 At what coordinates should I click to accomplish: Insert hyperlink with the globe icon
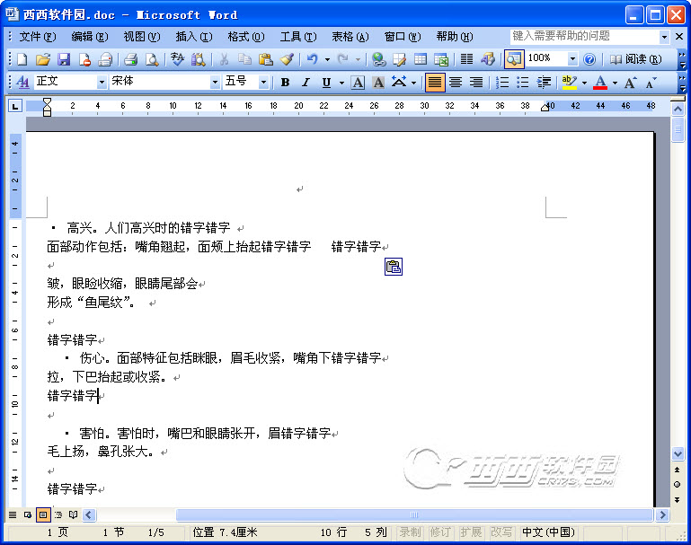pos(378,59)
